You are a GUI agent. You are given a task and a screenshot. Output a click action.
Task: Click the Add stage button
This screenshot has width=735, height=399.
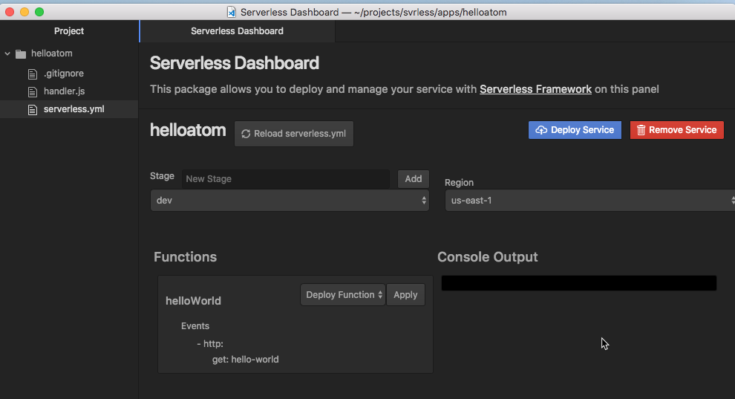413,178
